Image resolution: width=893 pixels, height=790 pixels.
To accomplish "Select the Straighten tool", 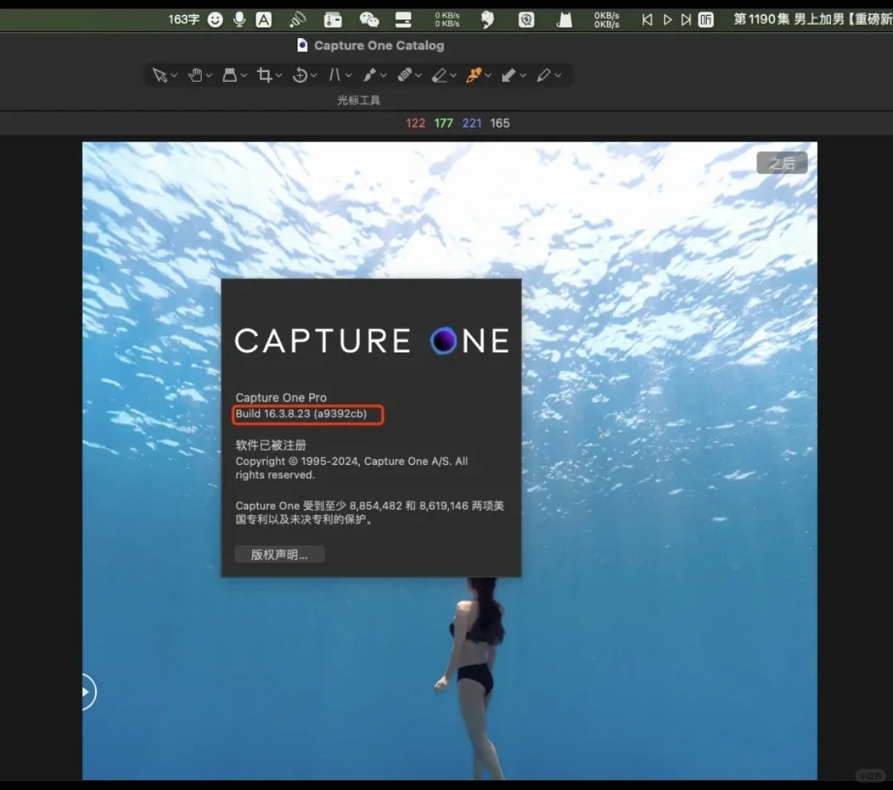I will click(x=335, y=74).
